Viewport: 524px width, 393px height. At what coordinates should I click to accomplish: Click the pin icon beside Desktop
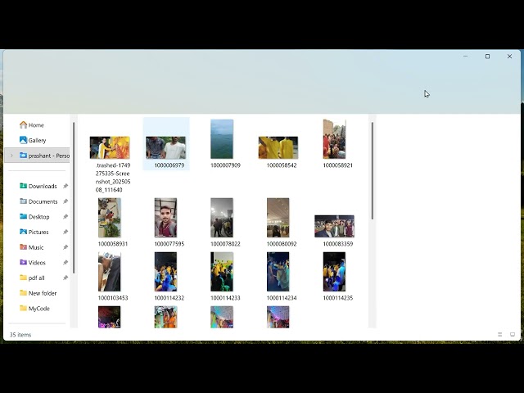tap(65, 217)
